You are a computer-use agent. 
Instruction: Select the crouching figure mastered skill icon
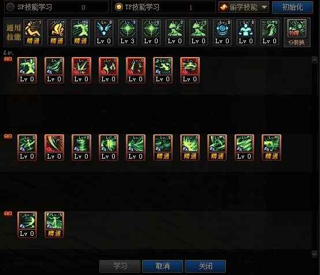[33, 32]
